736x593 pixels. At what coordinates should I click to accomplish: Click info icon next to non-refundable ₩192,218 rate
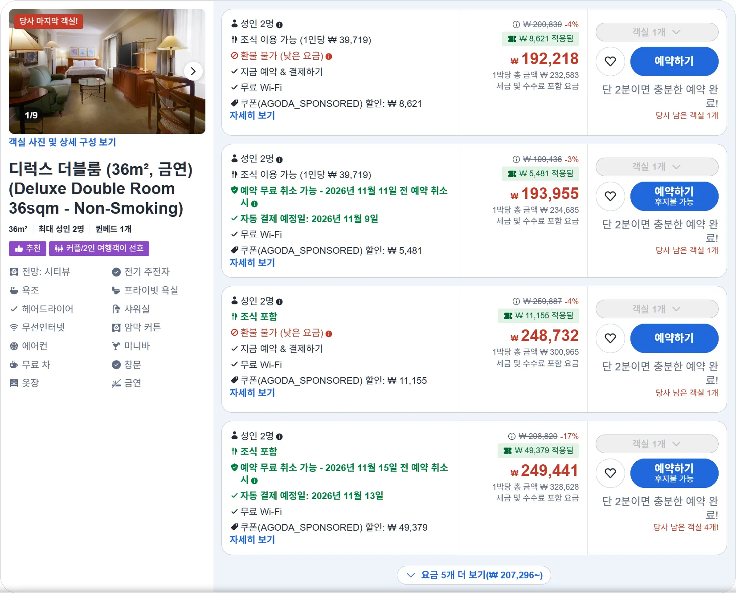(x=329, y=57)
